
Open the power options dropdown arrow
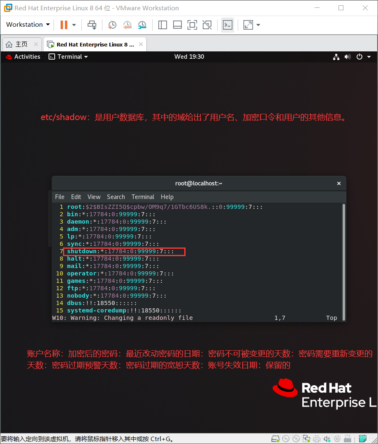tap(74, 25)
